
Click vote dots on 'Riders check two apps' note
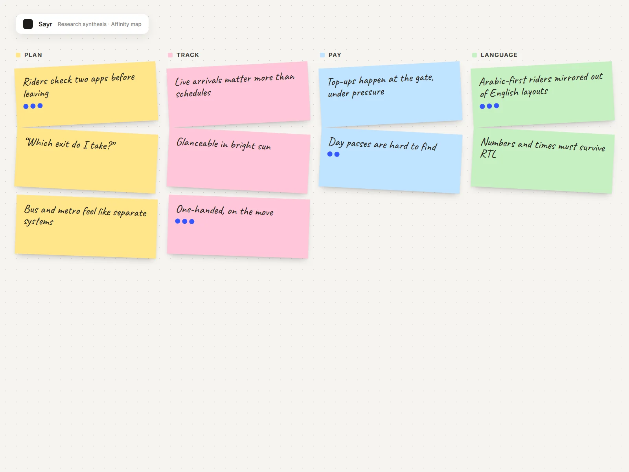[33, 106]
